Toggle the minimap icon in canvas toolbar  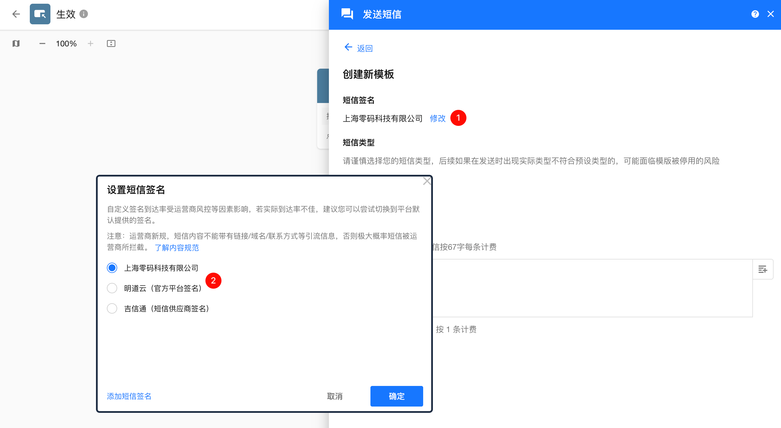tap(16, 43)
